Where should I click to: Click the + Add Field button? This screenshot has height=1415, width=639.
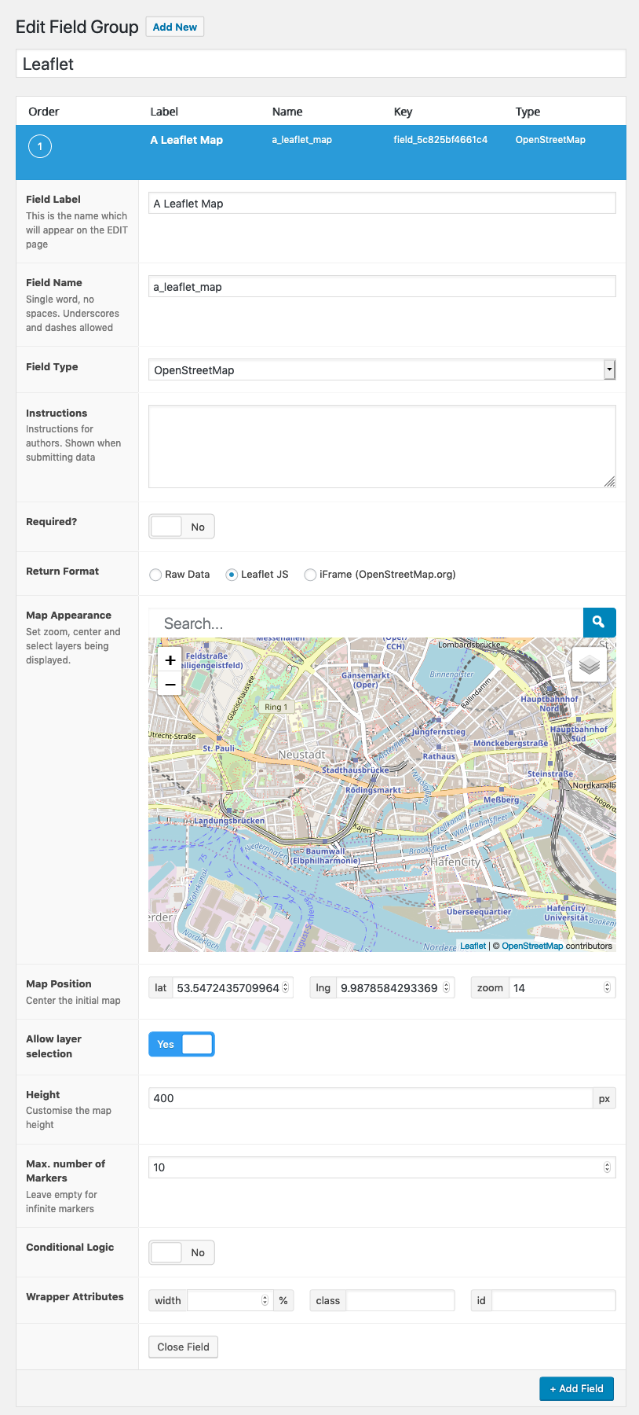576,1388
